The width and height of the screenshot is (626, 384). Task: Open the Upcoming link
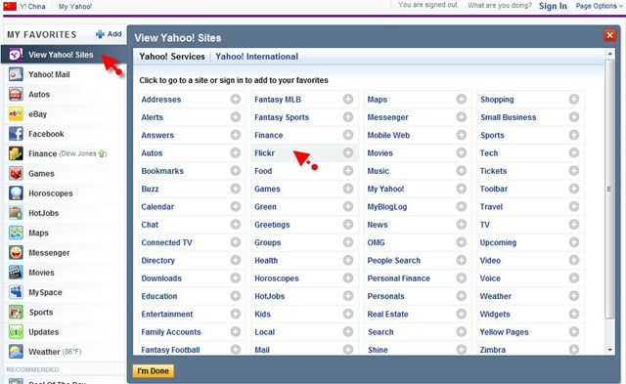[x=498, y=242]
